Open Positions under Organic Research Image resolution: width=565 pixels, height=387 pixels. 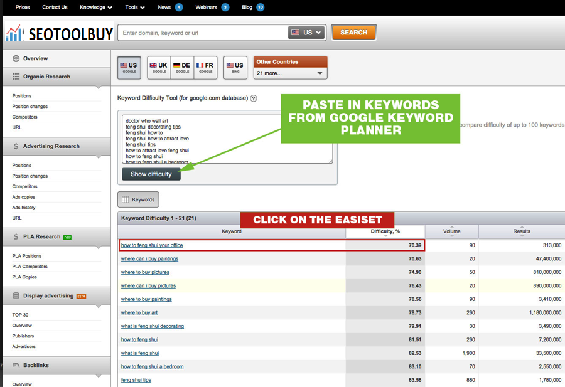pos(21,96)
